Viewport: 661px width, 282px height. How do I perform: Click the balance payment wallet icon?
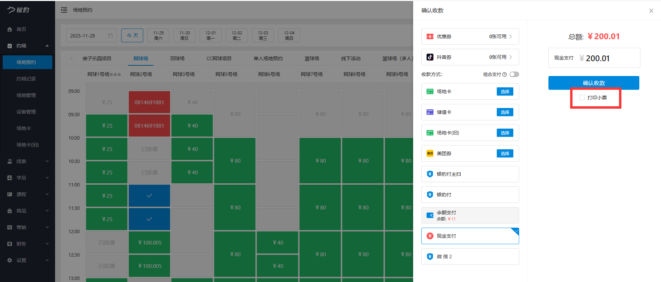click(430, 215)
